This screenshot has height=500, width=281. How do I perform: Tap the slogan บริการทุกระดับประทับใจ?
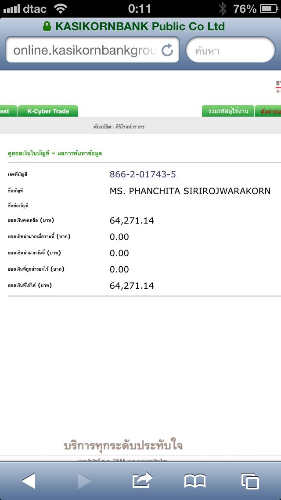click(x=123, y=445)
